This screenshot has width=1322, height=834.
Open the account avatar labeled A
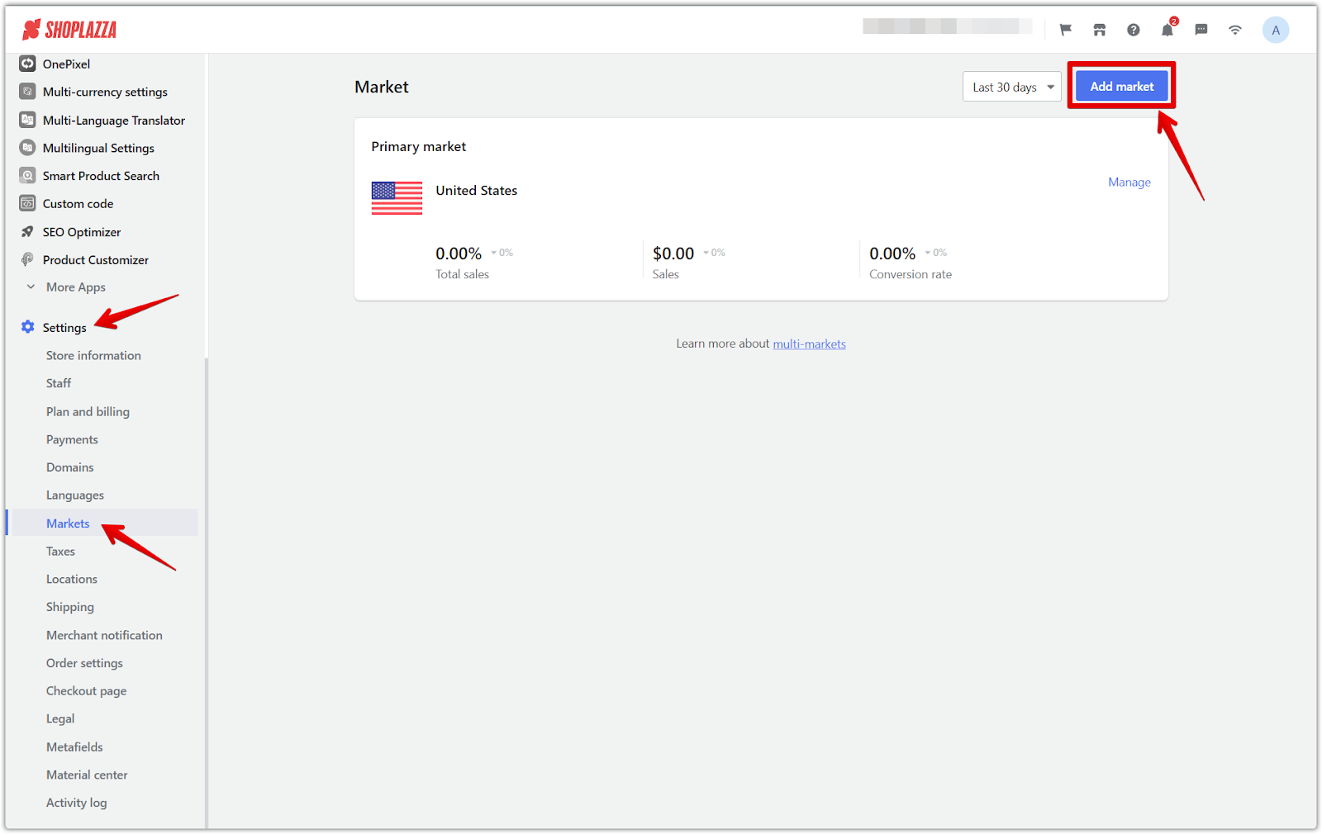(x=1275, y=30)
